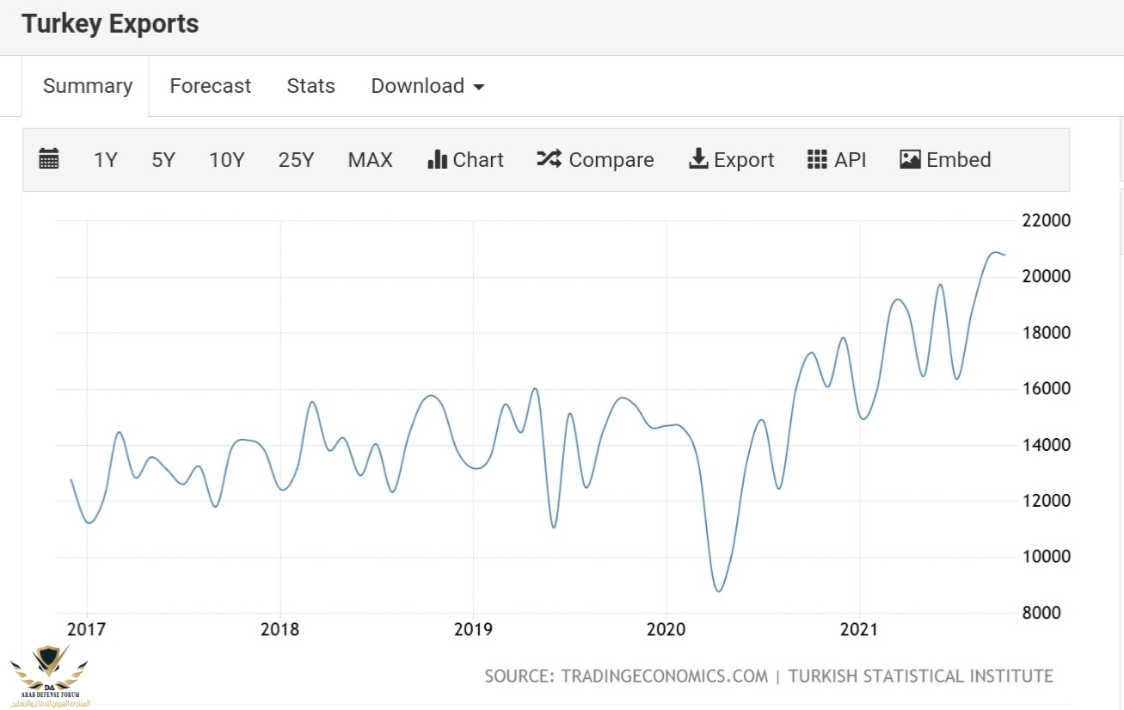Click the bar chart icon beside Chart
The height and width of the screenshot is (710, 1124).
[x=437, y=159]
